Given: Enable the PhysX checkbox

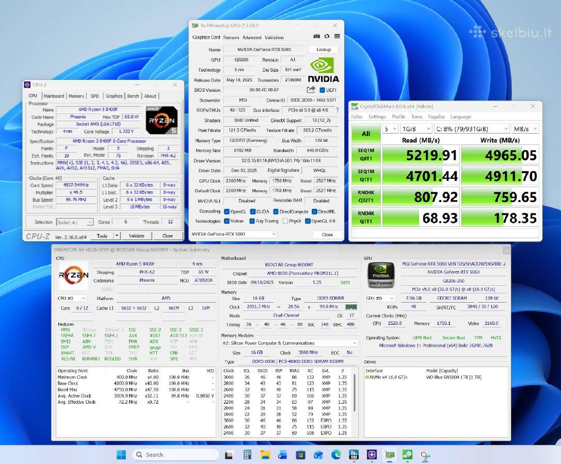Looking at the screenshot, I should pos(285,221).
